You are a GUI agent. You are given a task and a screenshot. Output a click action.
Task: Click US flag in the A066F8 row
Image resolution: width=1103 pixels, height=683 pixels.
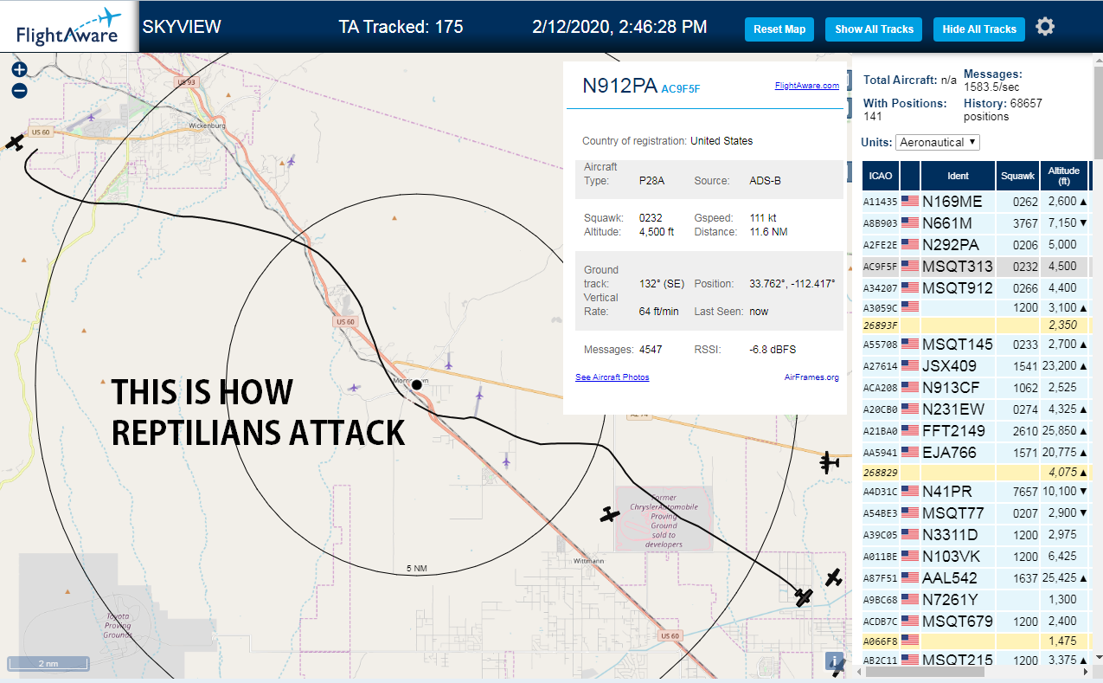(910, 641)
